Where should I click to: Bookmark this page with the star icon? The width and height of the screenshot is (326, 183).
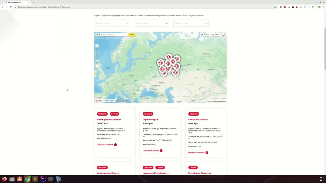(275, 7)
